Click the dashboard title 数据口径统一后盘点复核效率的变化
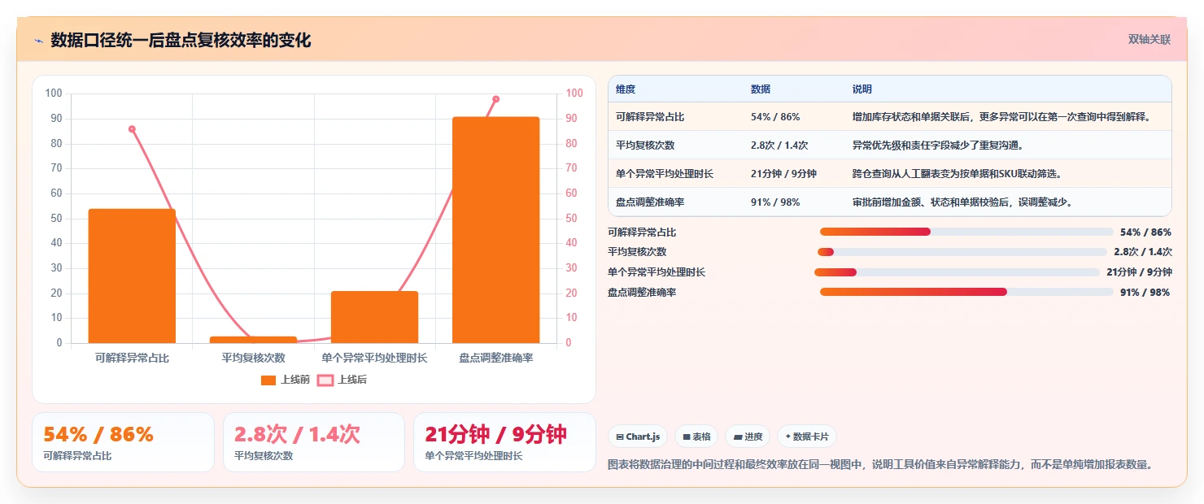The width and height of the screenshot is (1204, 504). pyautogui.click(x=181, y=40)
